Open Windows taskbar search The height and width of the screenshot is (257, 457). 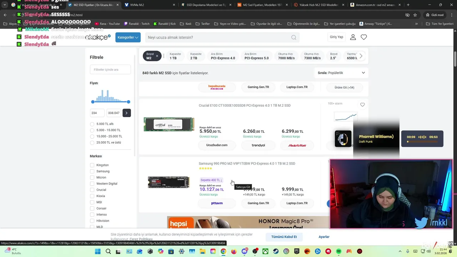pyautogui.click(x=108, y=251)
